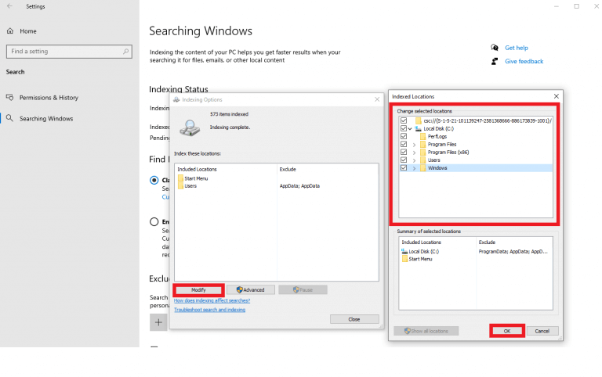Click the Indexing Options magnifier drive icon

[x=190, y=128]
